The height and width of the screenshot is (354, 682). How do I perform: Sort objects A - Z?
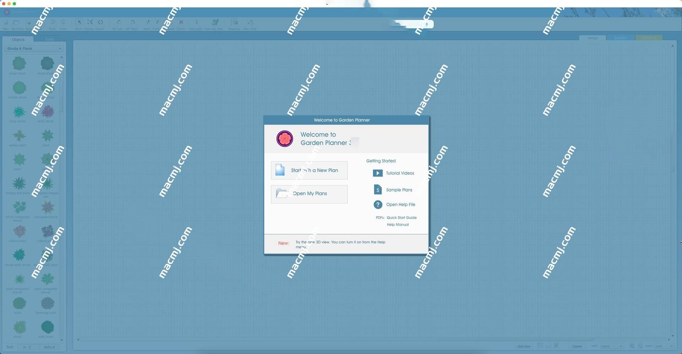tap(27, 347)
